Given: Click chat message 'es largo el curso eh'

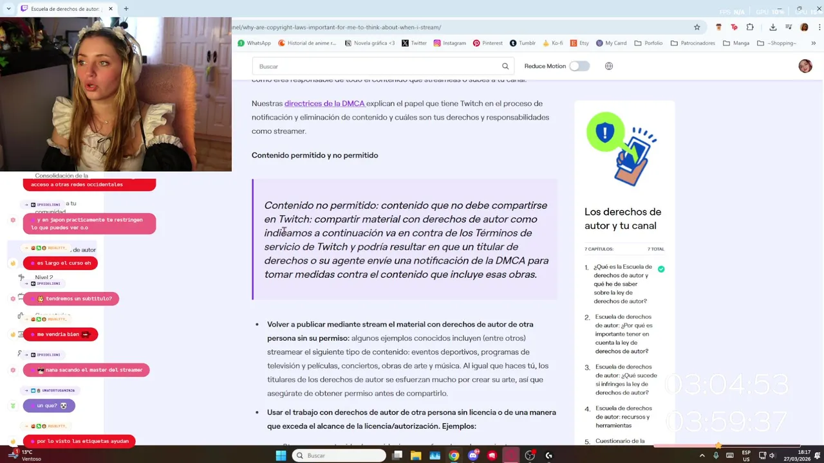Looking at the screenshot, I should click(x=60, y=263).
